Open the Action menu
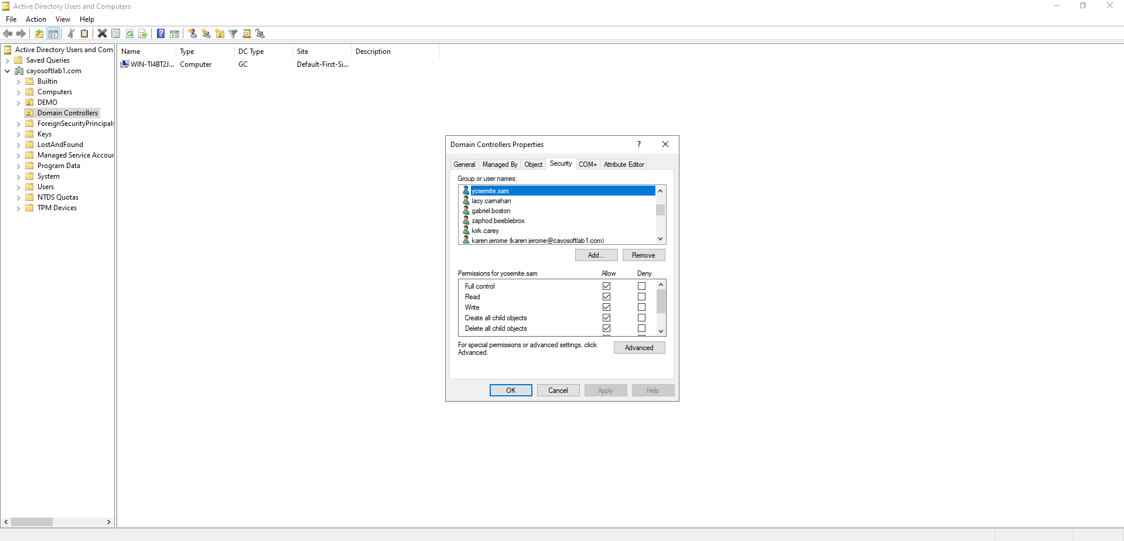The width and height of the screenshot is (1124, 541). pos(36,19)
